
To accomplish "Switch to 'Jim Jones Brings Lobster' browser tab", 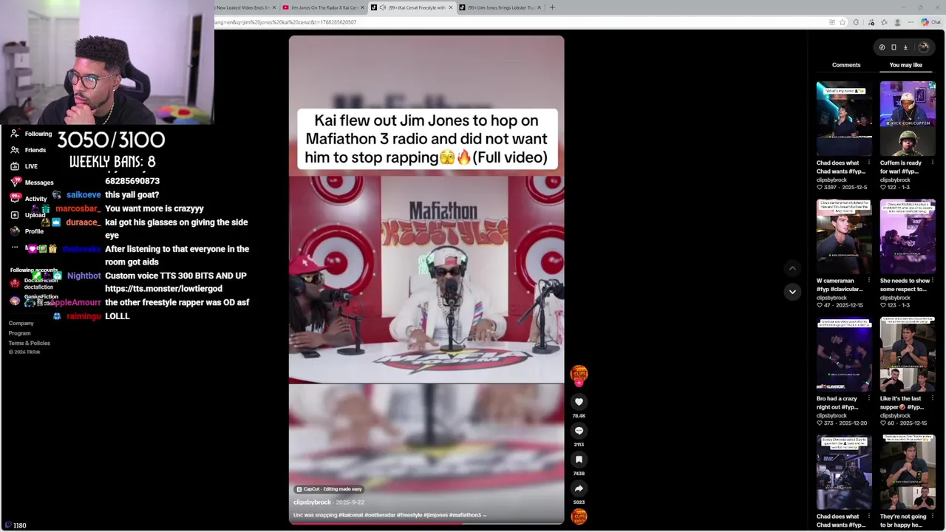I will [500, 7].
